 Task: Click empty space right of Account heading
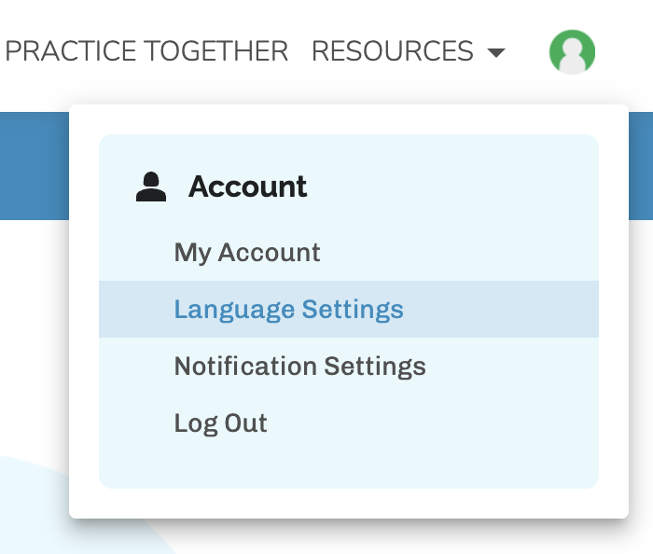(448, 187)
